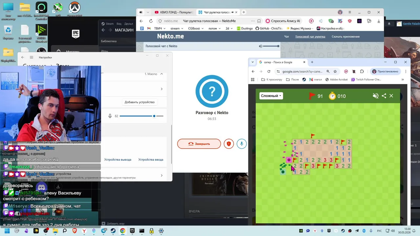
Task: Share the minesweeper game
Action: pos(384,96)
